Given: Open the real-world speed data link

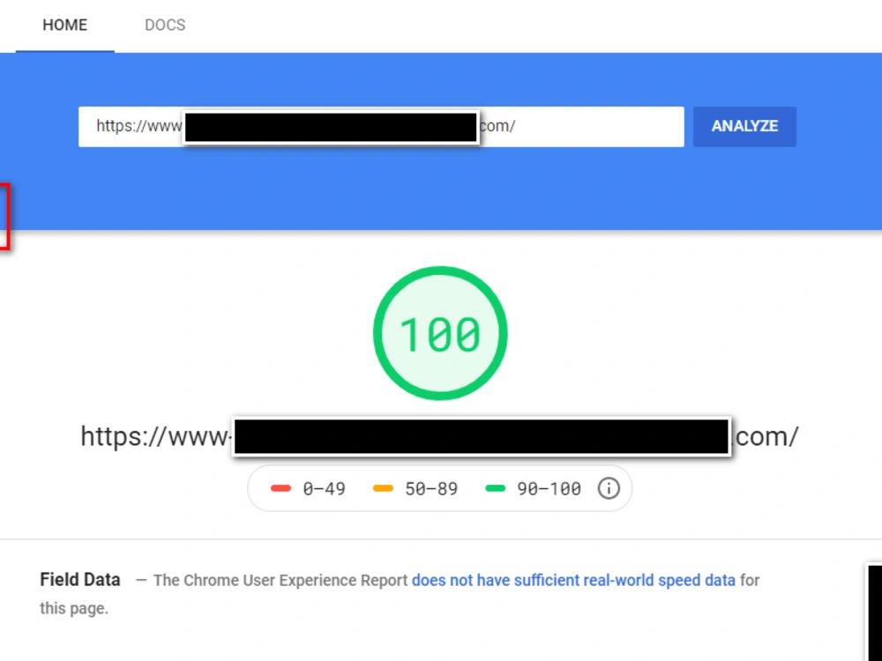Looking at the screenshot, I should (x=573, y=580).
